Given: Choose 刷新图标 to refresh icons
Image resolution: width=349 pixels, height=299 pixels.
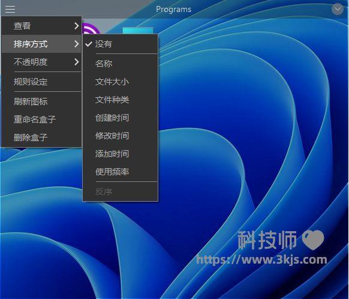Looking at the screenshot, I should [x=41, y=101].
